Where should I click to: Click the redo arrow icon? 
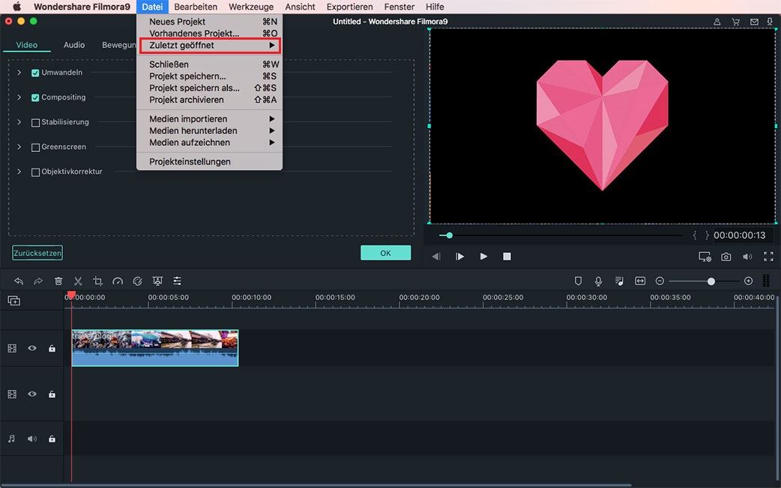38,281
